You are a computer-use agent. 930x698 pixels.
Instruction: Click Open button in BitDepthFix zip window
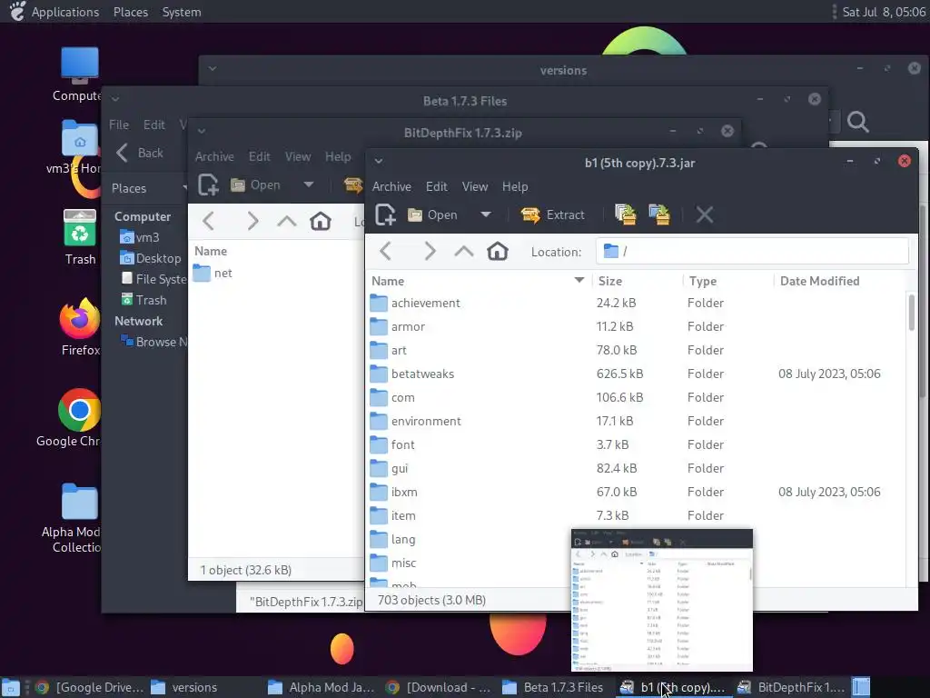[255, 185]
